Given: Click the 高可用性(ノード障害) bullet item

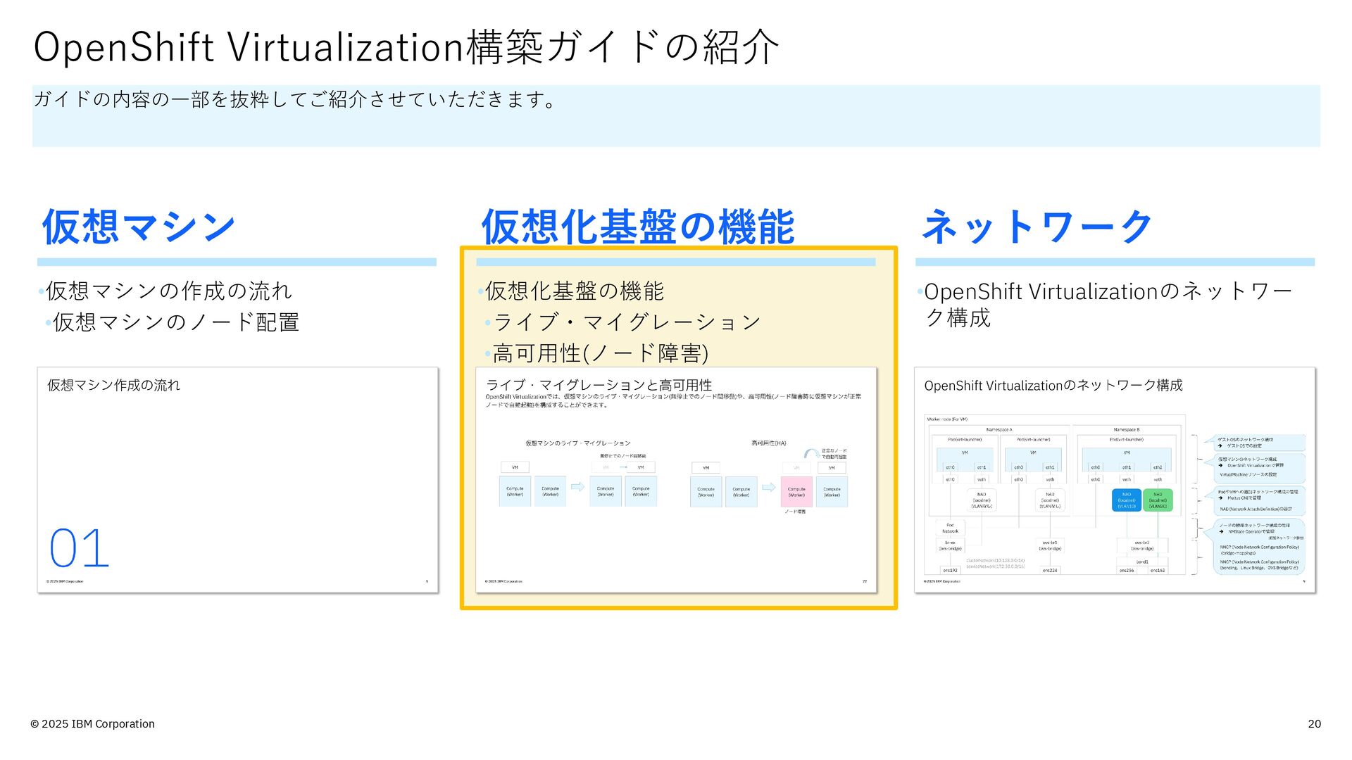Looking at the screenshot, I should (600, 353).
